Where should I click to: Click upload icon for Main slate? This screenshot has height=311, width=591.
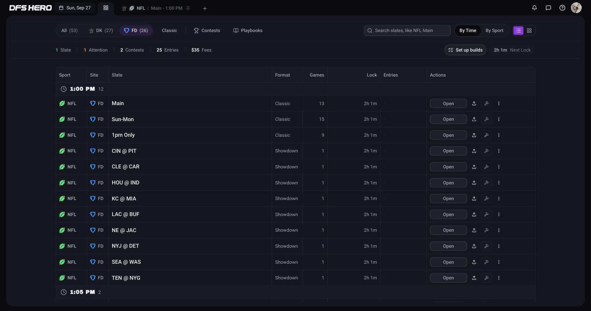(474, 104)
